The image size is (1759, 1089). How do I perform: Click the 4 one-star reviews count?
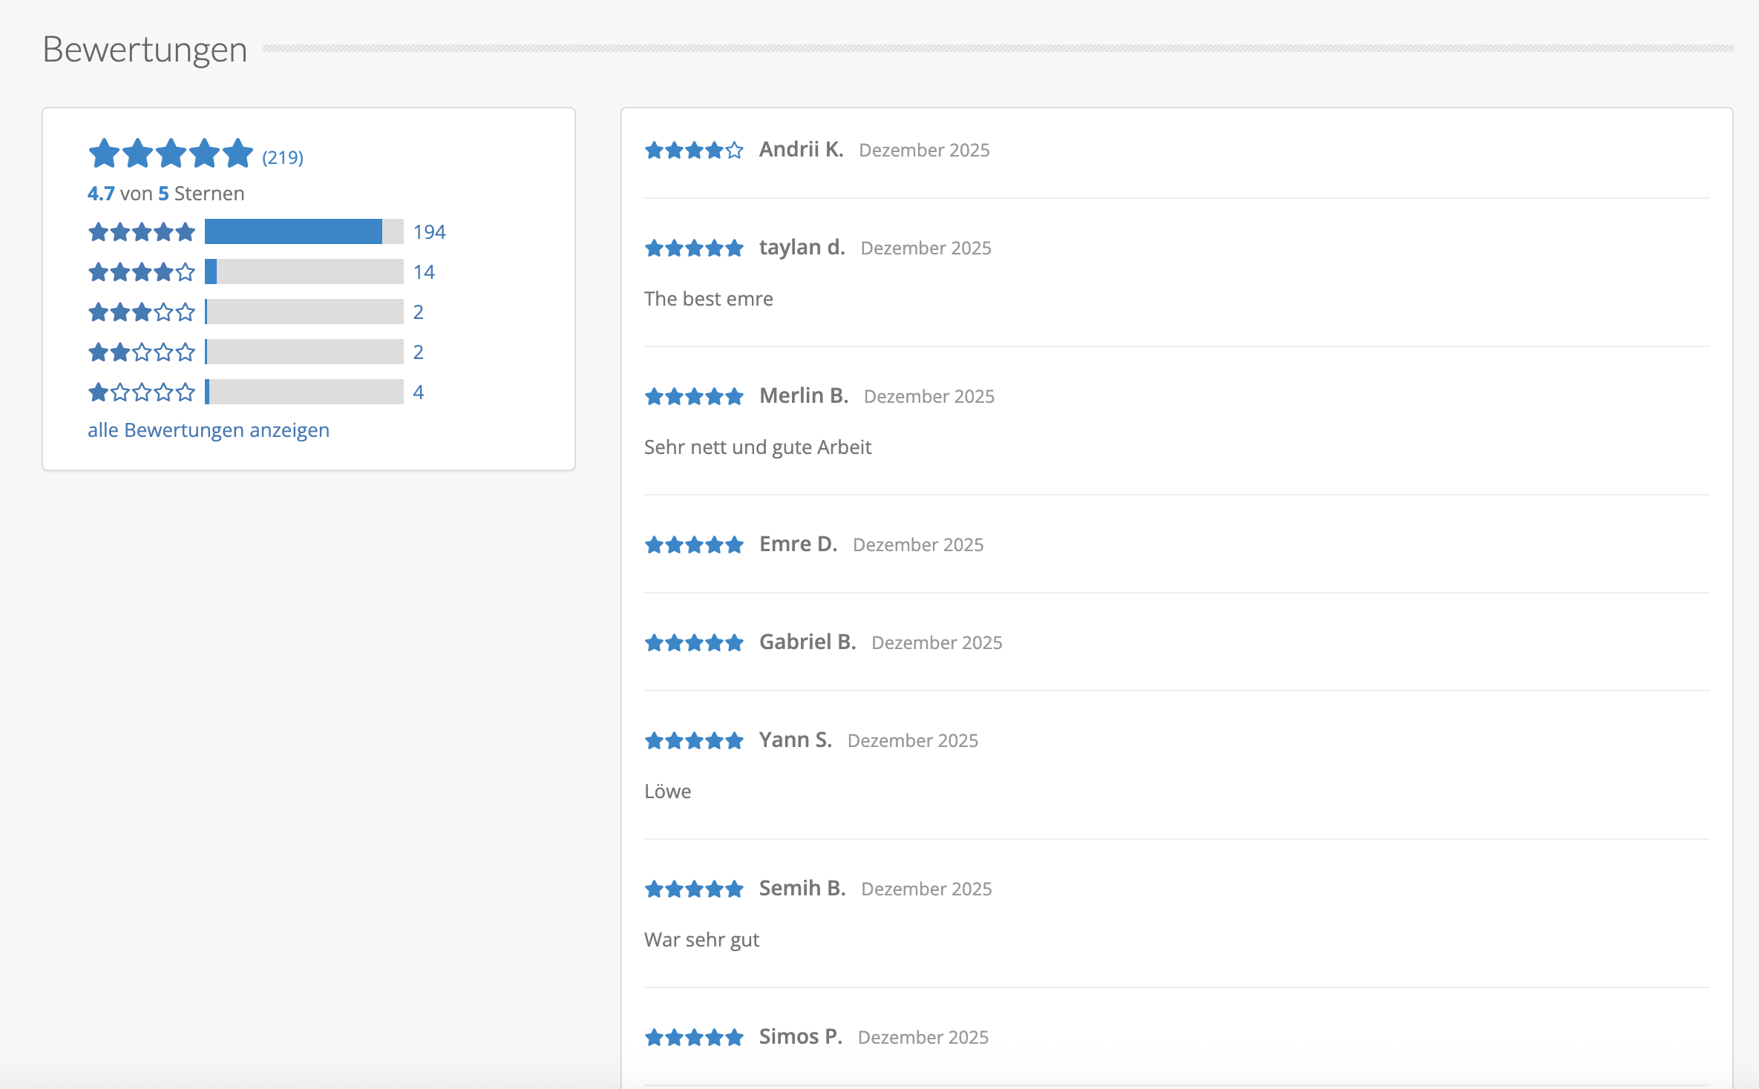[419, 392]
